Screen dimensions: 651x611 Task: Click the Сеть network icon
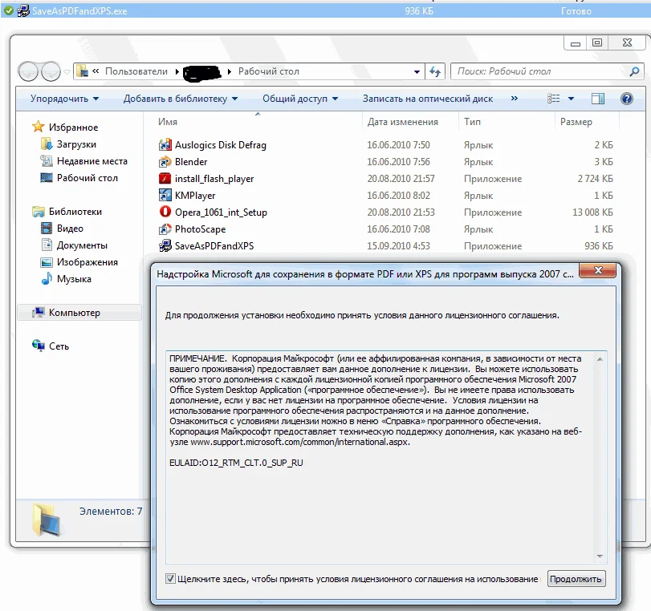pyautogui.click(x=39, y=346)
